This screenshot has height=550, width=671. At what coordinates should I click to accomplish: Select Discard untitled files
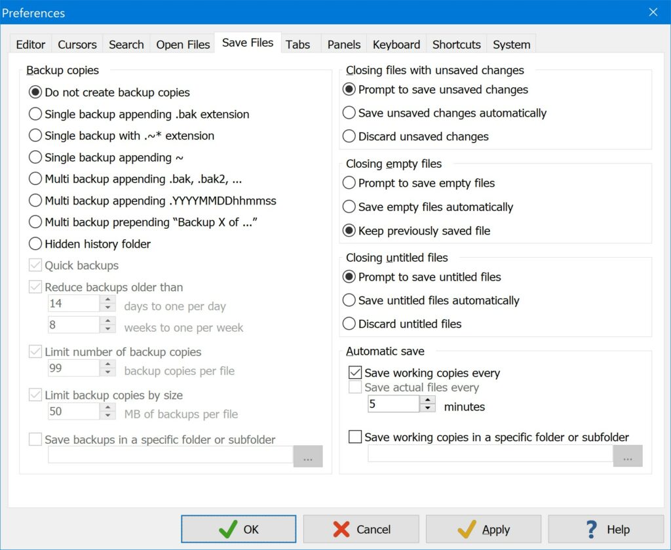(402, 324)
